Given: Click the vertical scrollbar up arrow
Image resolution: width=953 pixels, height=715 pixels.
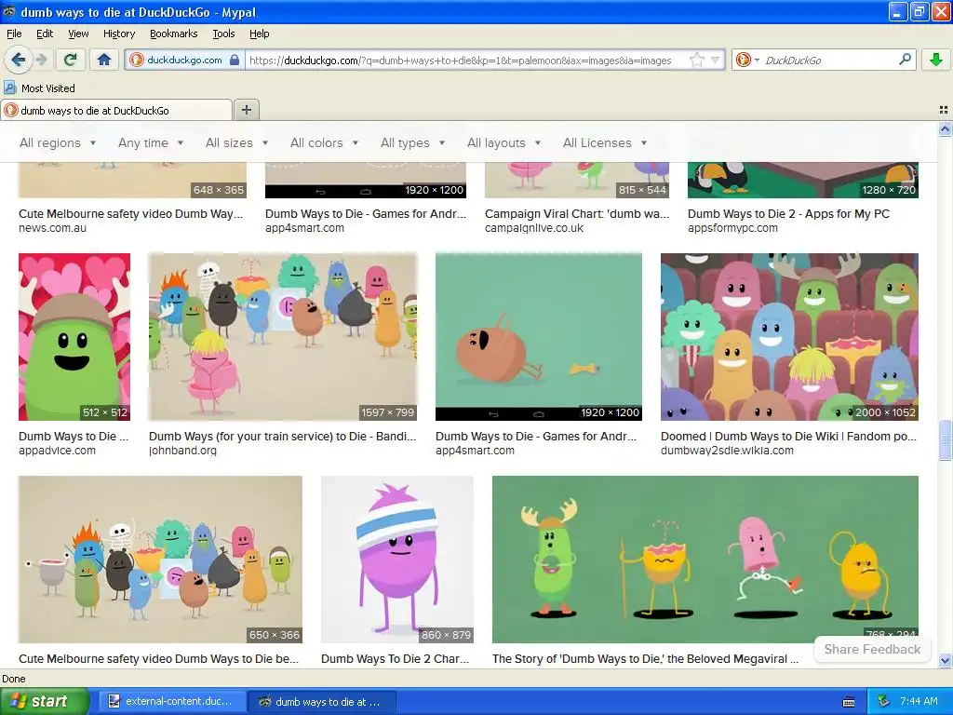Looking at the screenshot, I should point(945,128).
